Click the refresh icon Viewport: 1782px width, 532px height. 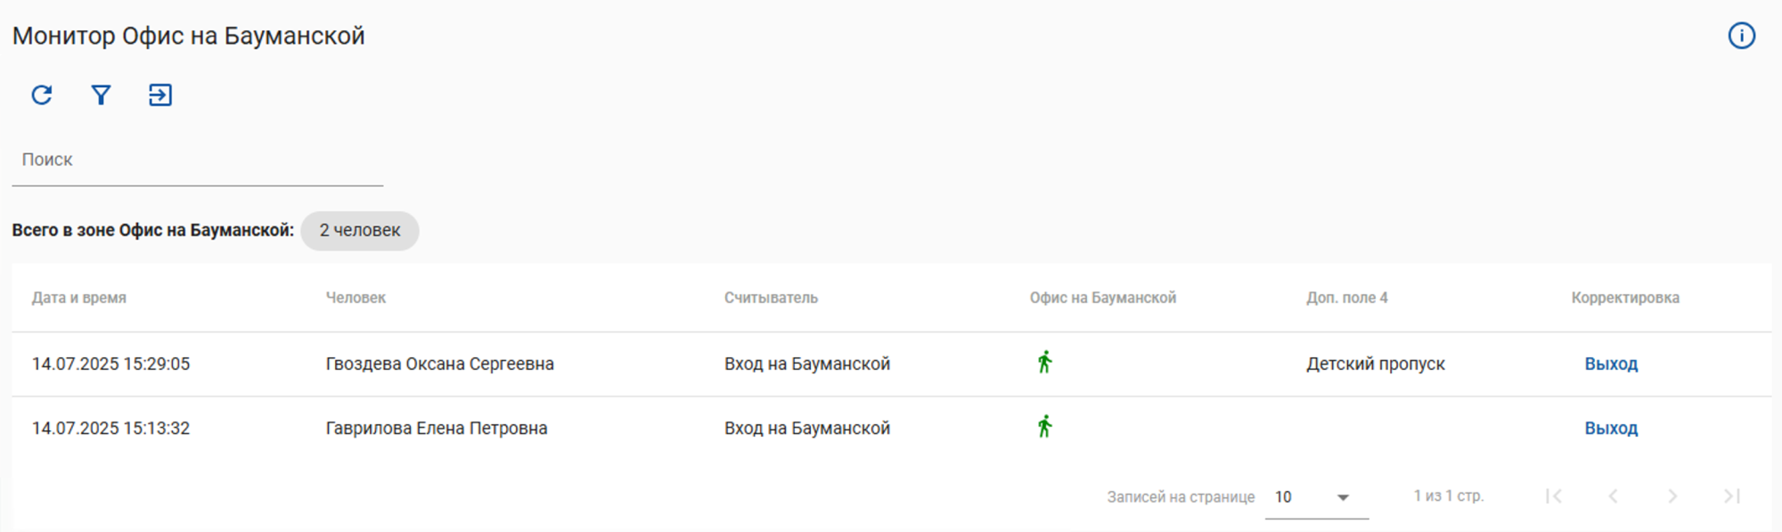click(42, 95)
